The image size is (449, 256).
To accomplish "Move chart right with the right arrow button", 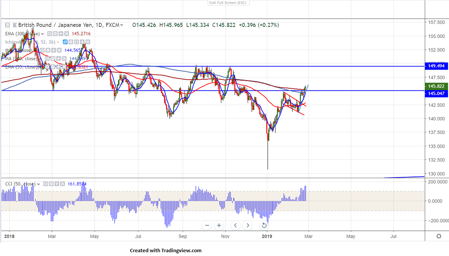I will pyautogui.click(x=248, y=225).
